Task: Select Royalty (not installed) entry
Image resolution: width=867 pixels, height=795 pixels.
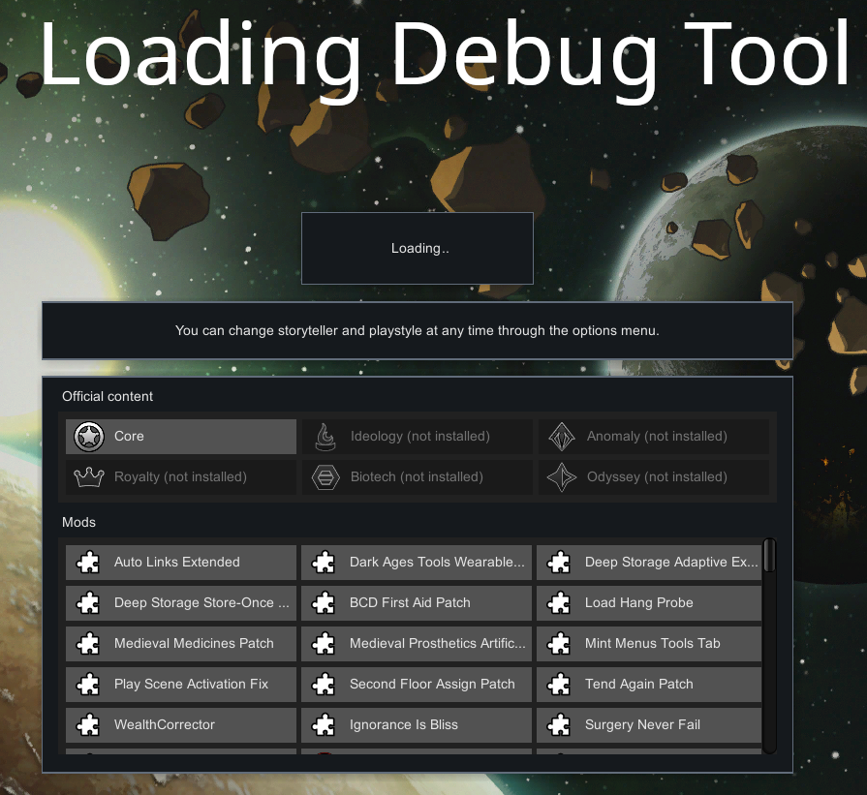Action: point(181,477)
